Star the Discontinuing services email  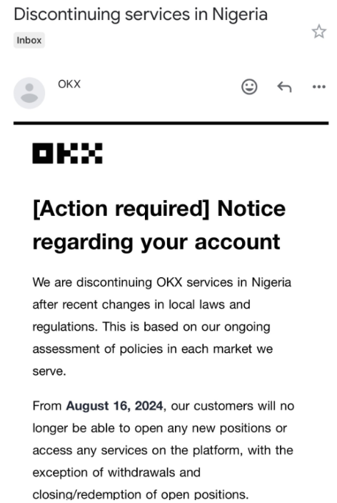click(318, 31)
